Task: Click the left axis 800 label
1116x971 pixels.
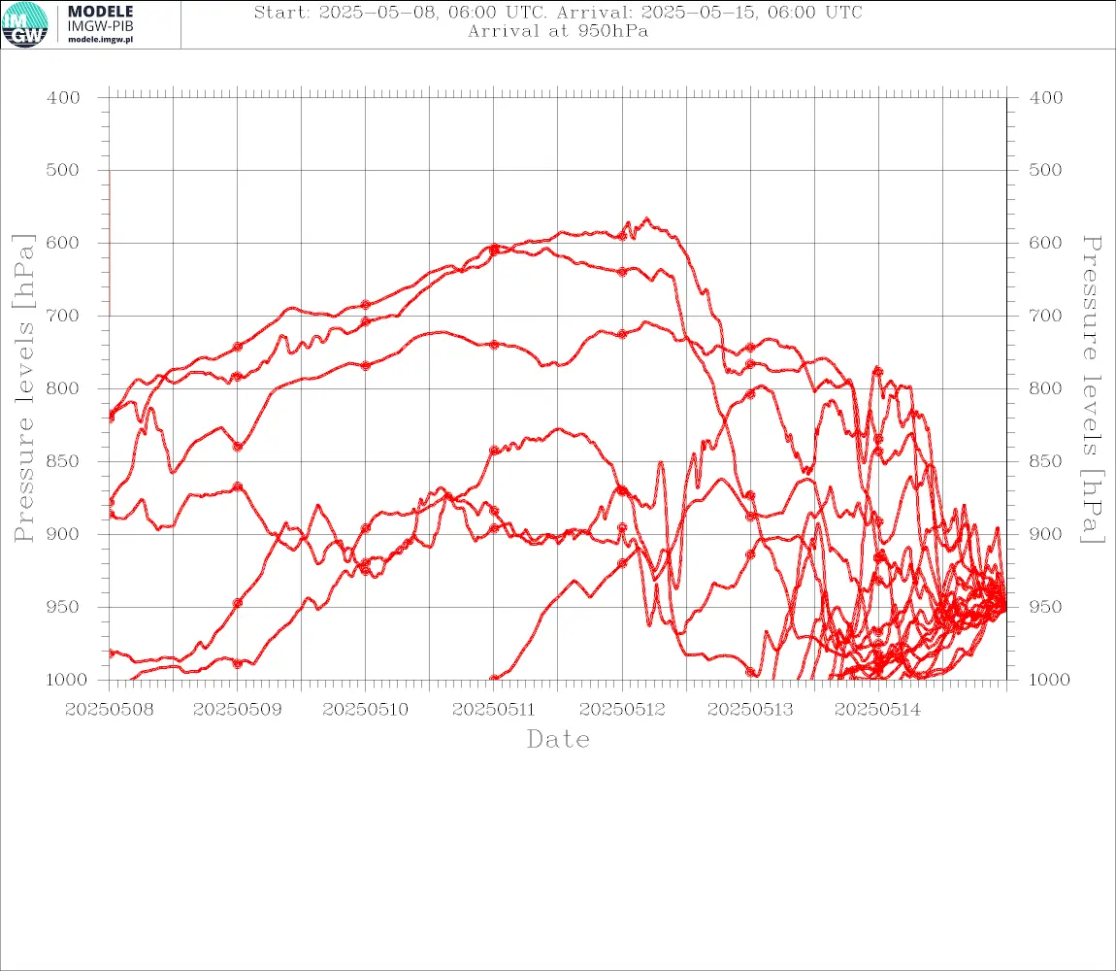Action: point(63,389)
